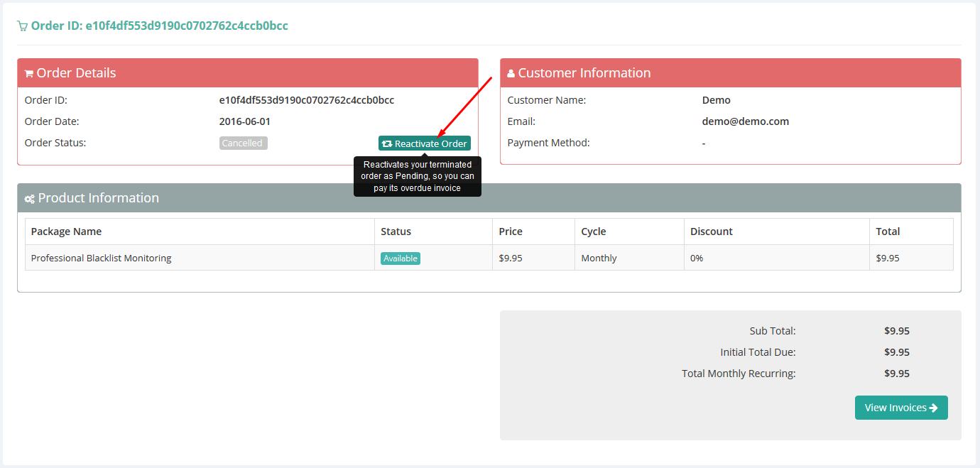Select the Customer Information panel title
This screenshot has width=980, height=468.
[584, 73]
